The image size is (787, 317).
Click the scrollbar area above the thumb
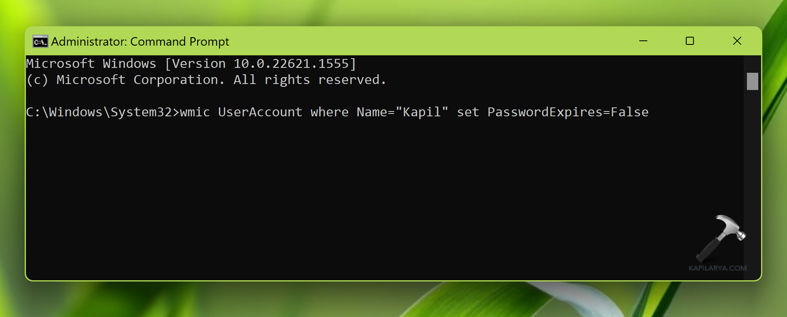(752, 64)
